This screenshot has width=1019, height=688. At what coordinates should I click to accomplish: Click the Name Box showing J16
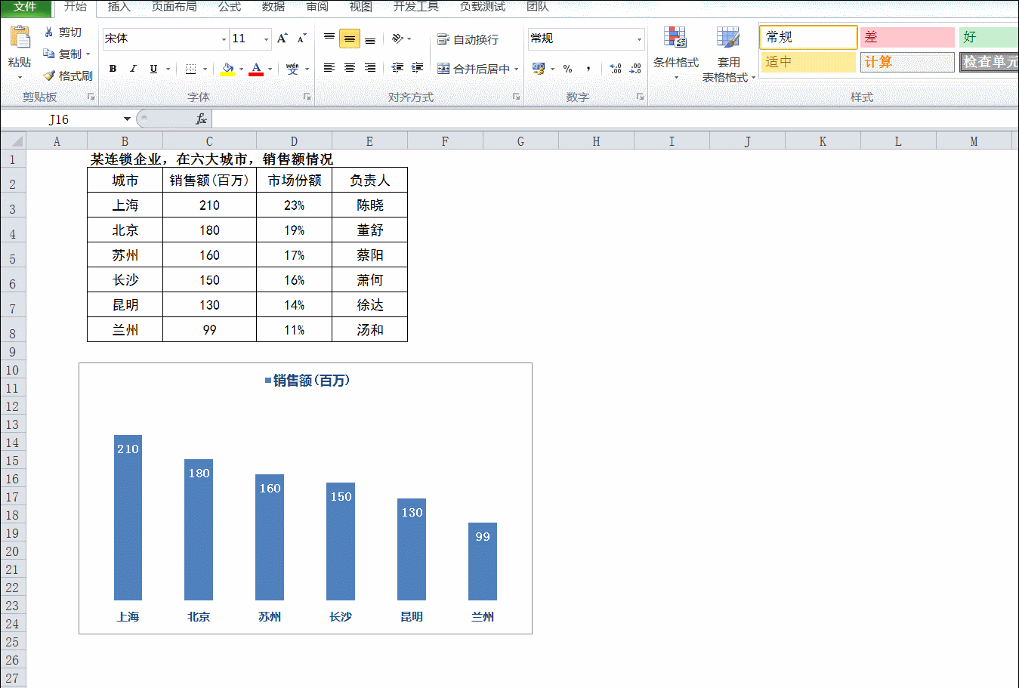point(60,119)
